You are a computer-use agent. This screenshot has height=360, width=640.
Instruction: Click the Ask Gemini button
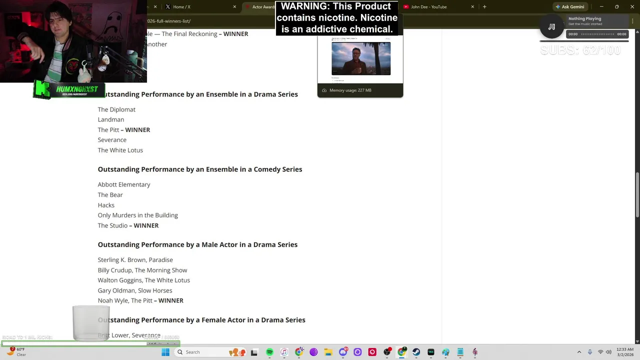tap(569, 7)
